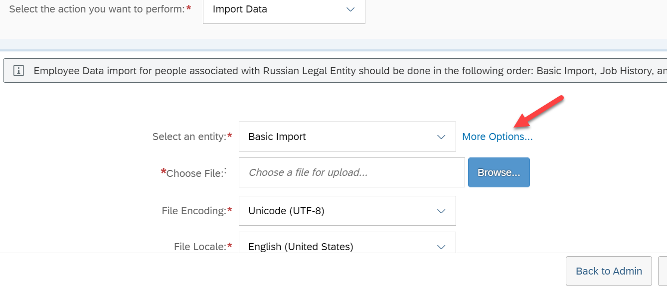The image size is (667, 287).
Task: Click the Choose a file for upload field
Action: click(352, 172)
